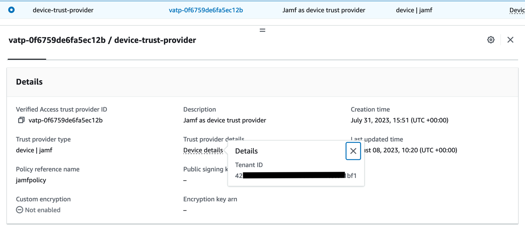
Task: Click the Not enabled encryption status icon
Action: [19, 210]
